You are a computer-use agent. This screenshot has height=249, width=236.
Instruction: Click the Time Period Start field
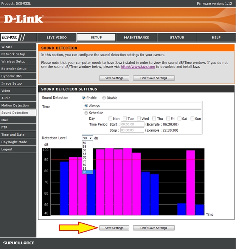coord(132,124)
